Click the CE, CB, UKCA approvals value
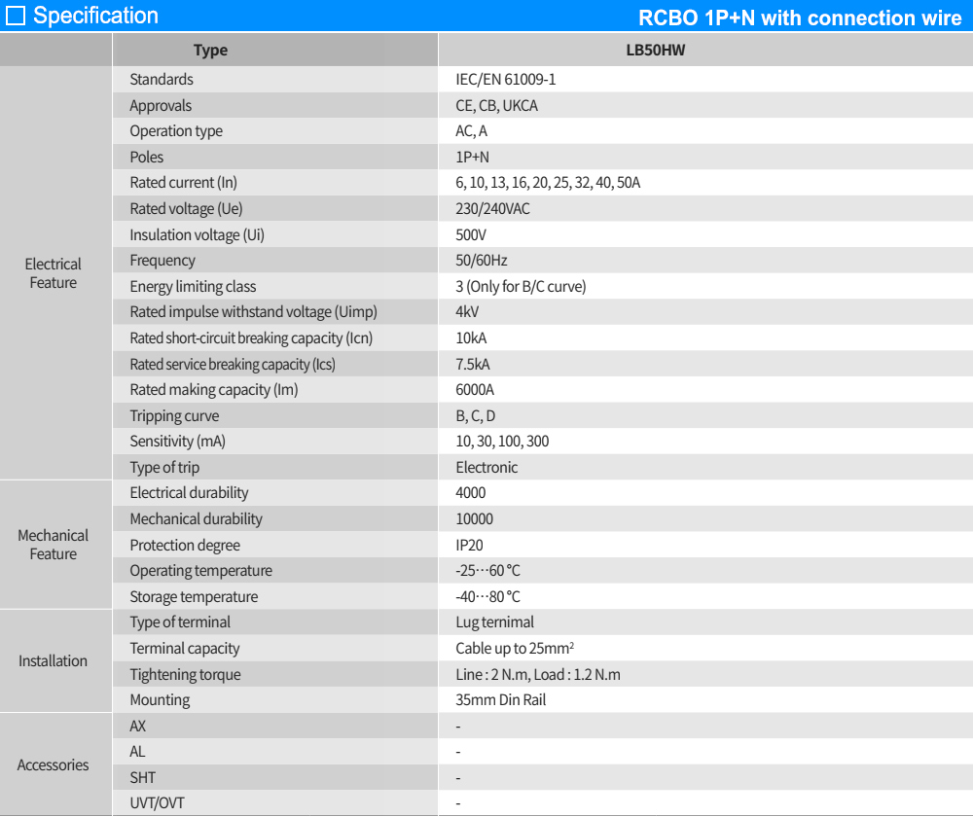 pos(496,106)
